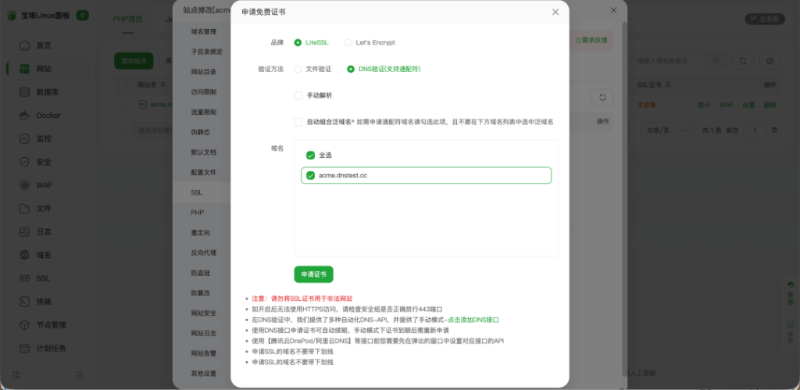Tick the header checkbox beside 网站名
The height and width of the screenshot is (390, 800).
pos(123,84)
